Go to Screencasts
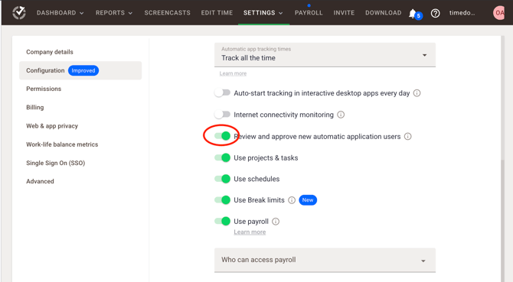Image resolution: width=513 pixels, height=282 pixels. [167, 13]
